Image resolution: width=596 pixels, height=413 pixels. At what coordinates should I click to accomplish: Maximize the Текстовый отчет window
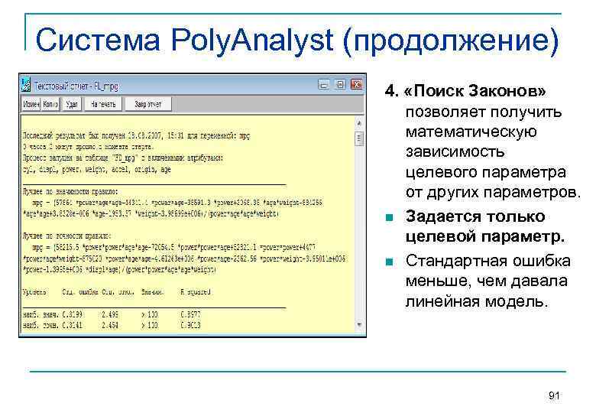coord(340,84)
